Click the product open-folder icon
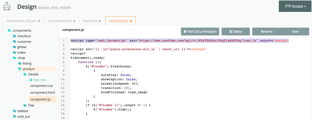 pos(20,69)
